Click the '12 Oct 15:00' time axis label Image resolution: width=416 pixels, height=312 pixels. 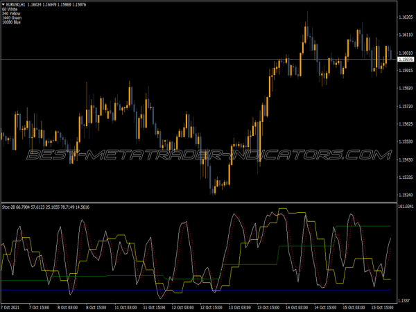pos(211,307)
